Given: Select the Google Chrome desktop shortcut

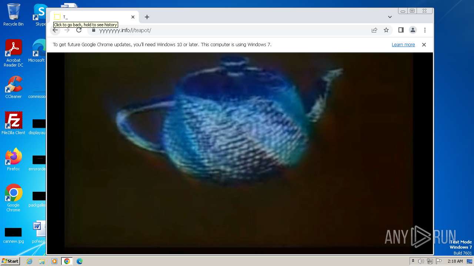Looking at the screenshot, I should [x=13, y=198].
